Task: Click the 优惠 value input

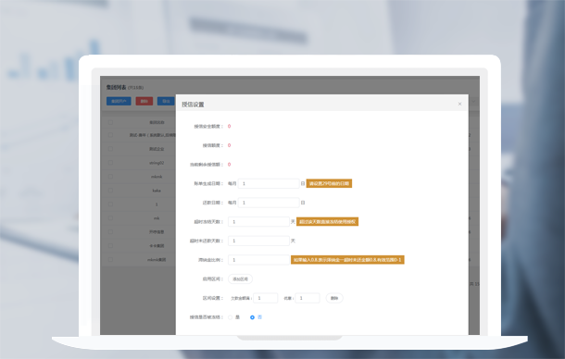Action: [308, 298]
